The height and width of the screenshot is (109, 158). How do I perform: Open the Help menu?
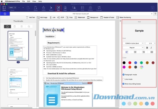tap(40, 1)
